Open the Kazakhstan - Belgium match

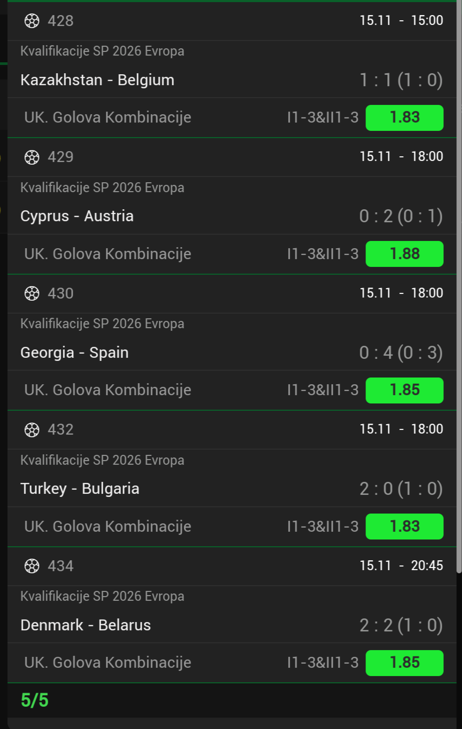[x=98, y=80]
